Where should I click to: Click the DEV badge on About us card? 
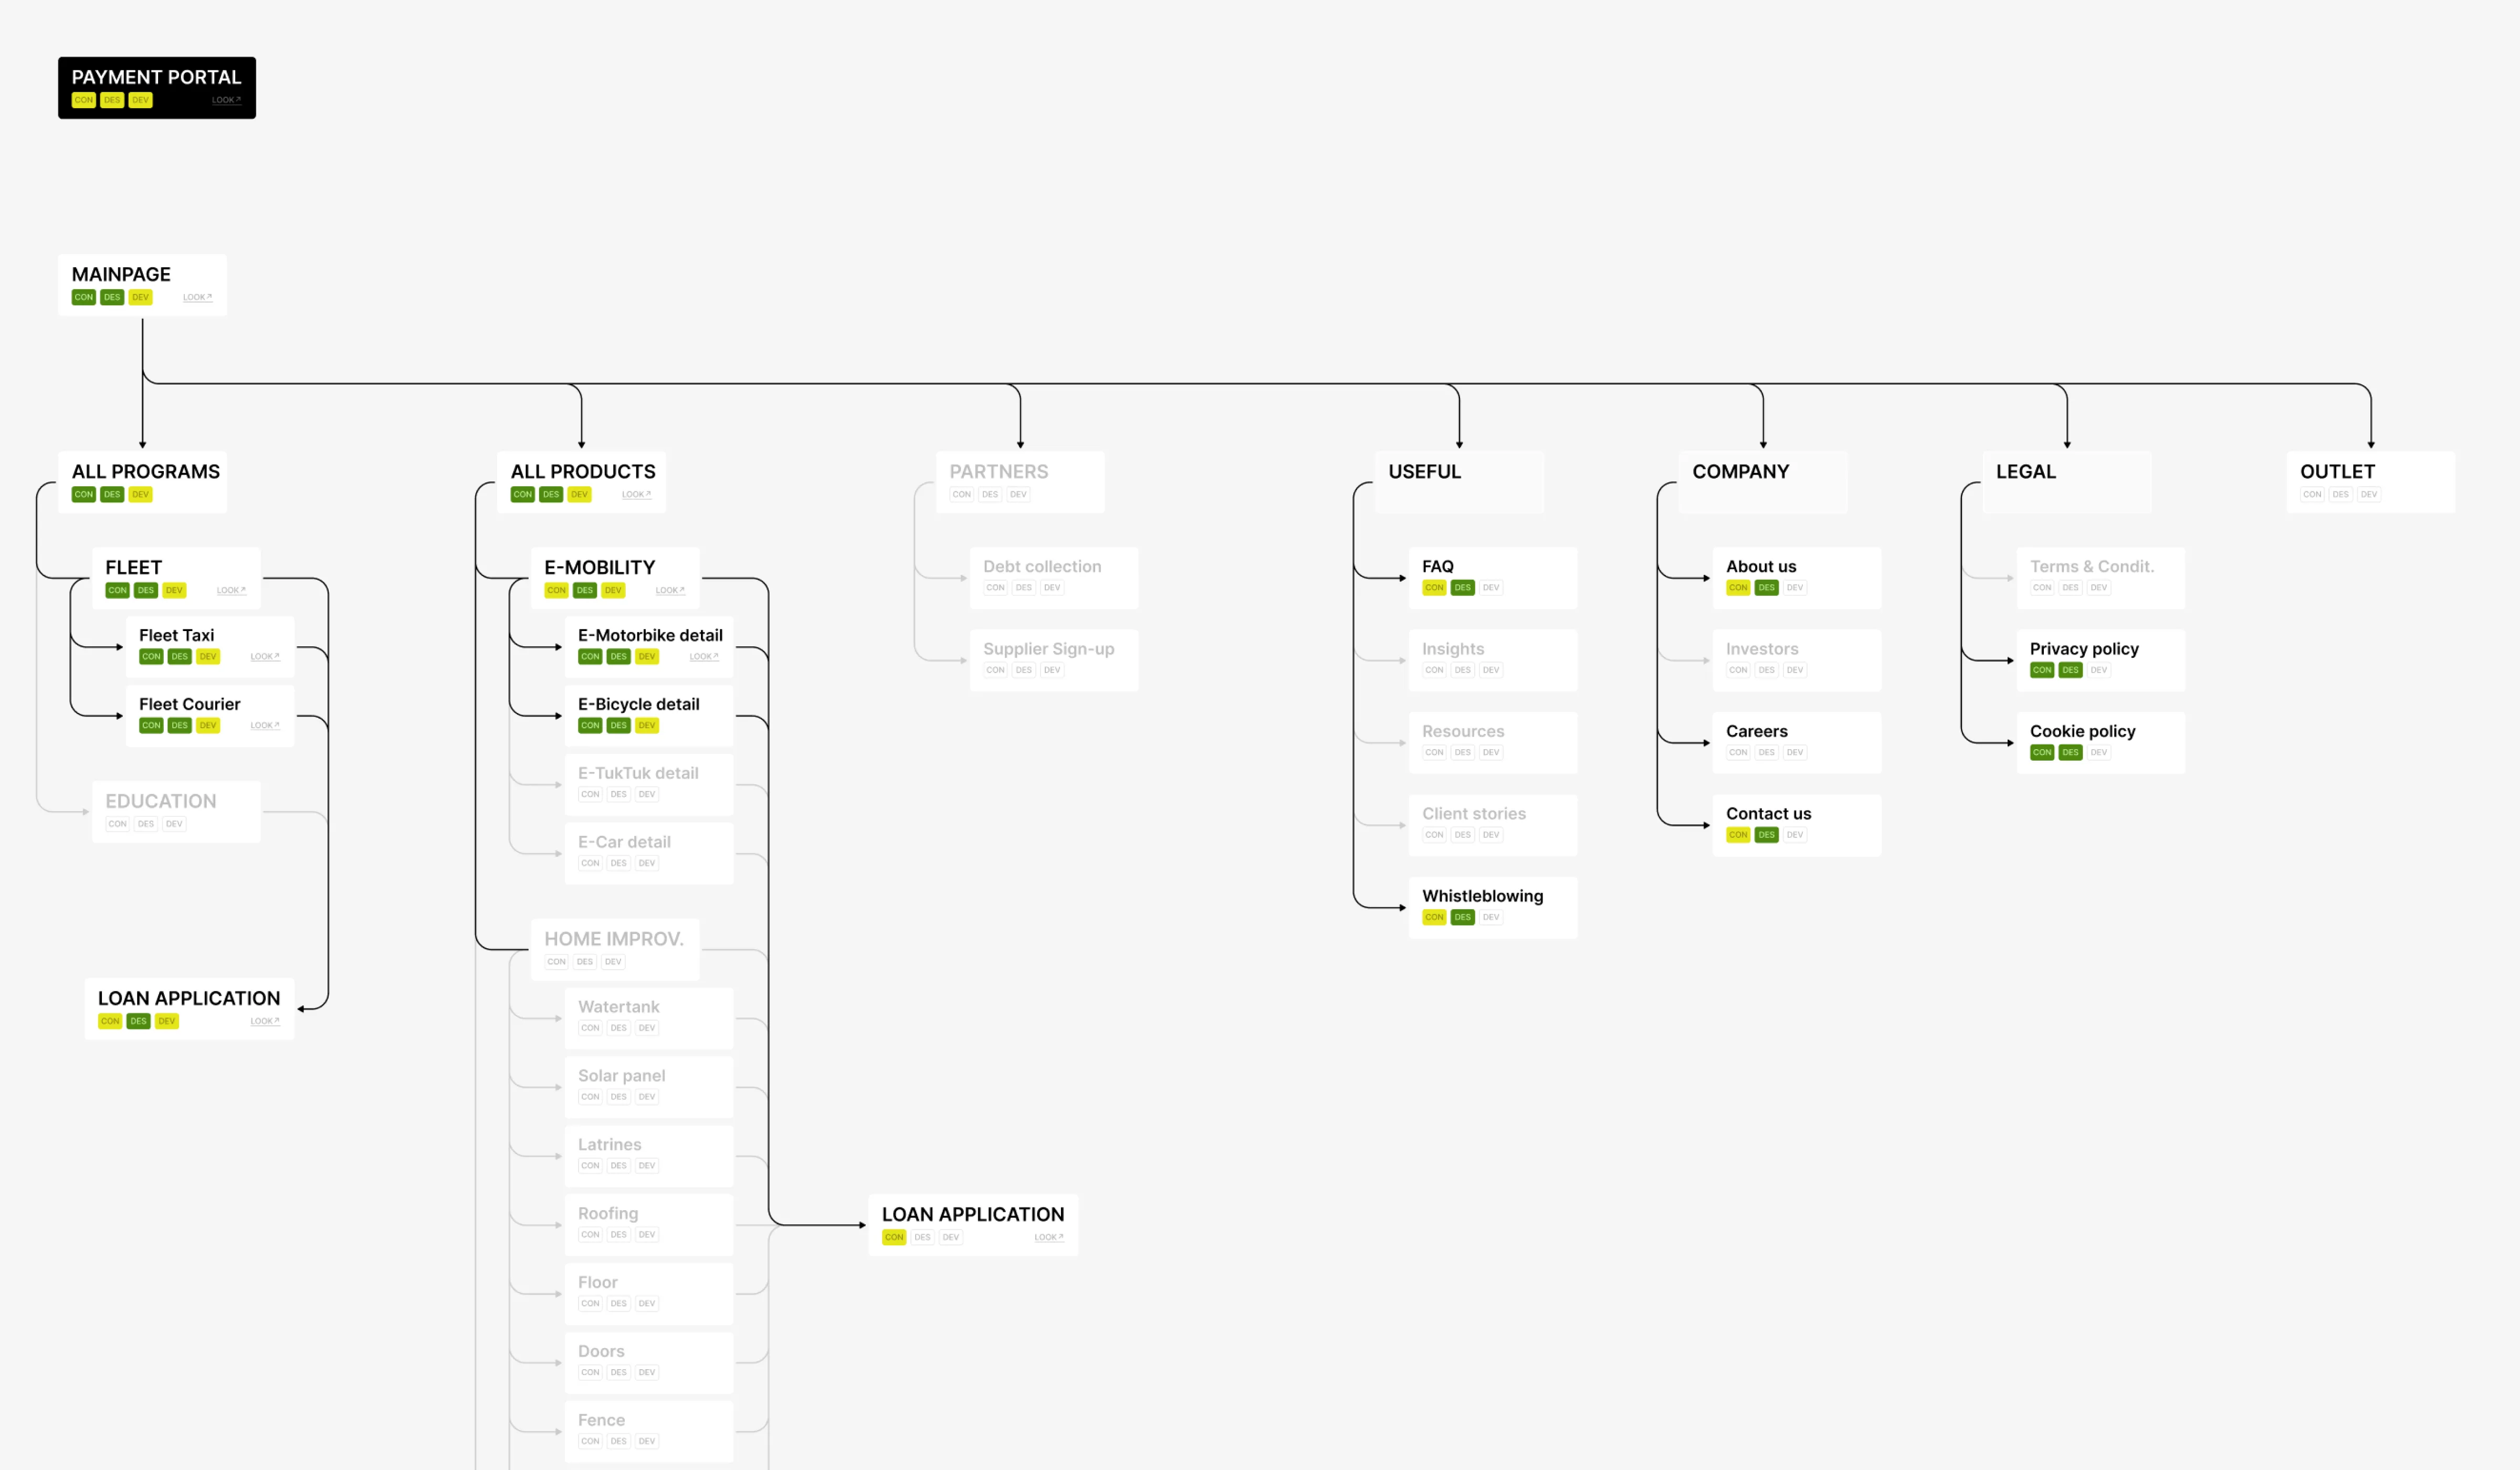pos(1794,588)
